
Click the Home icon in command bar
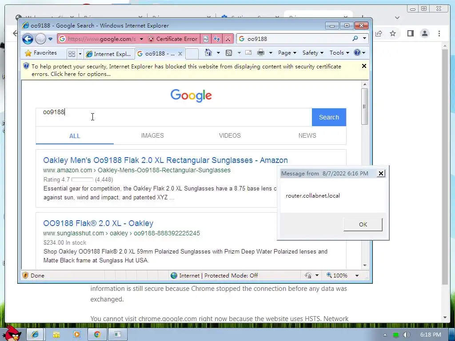208,52
